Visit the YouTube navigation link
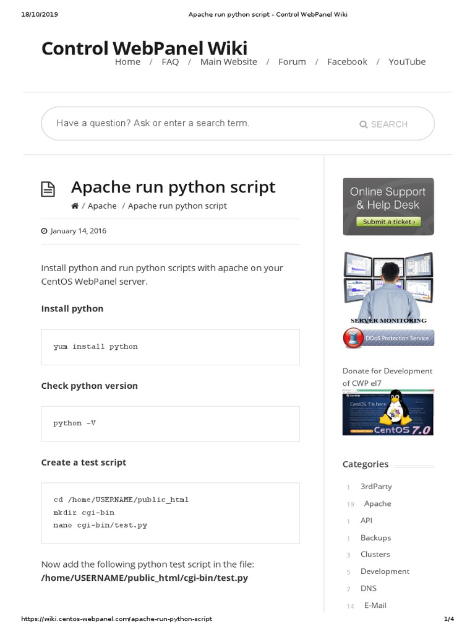This screenshot has height=634, width=475. point(407,62)
